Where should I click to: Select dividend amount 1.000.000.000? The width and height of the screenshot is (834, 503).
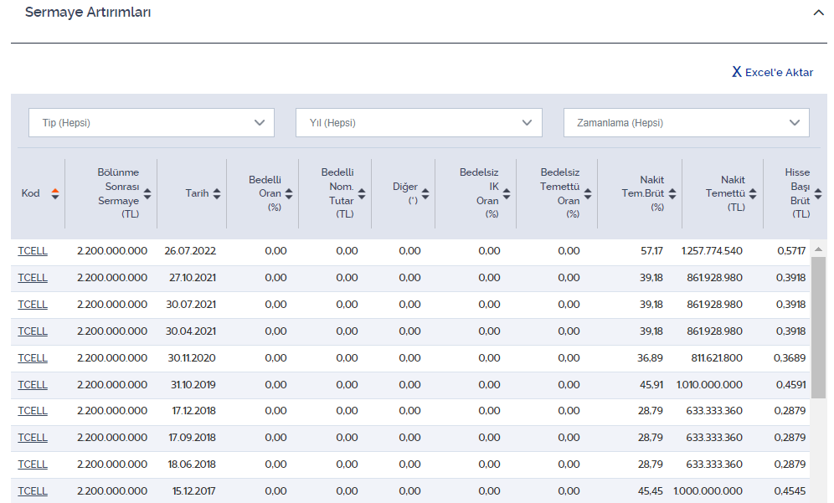tap(708, 490)
